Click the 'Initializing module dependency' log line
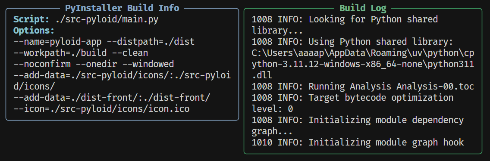 pos(358,120)
